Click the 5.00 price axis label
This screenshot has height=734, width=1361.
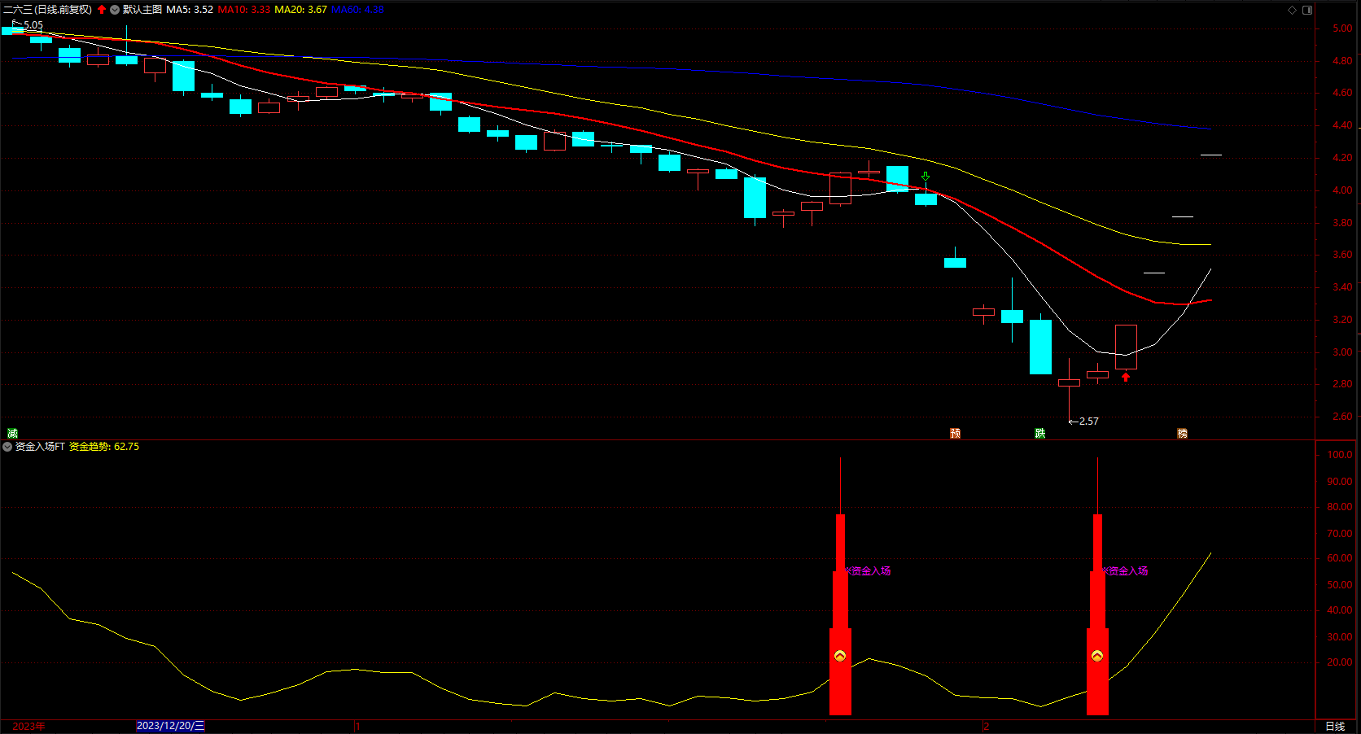point(1342,28)
